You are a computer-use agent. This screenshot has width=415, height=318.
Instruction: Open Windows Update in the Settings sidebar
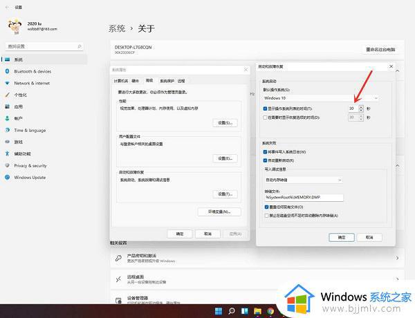click(x=44, y=177)
